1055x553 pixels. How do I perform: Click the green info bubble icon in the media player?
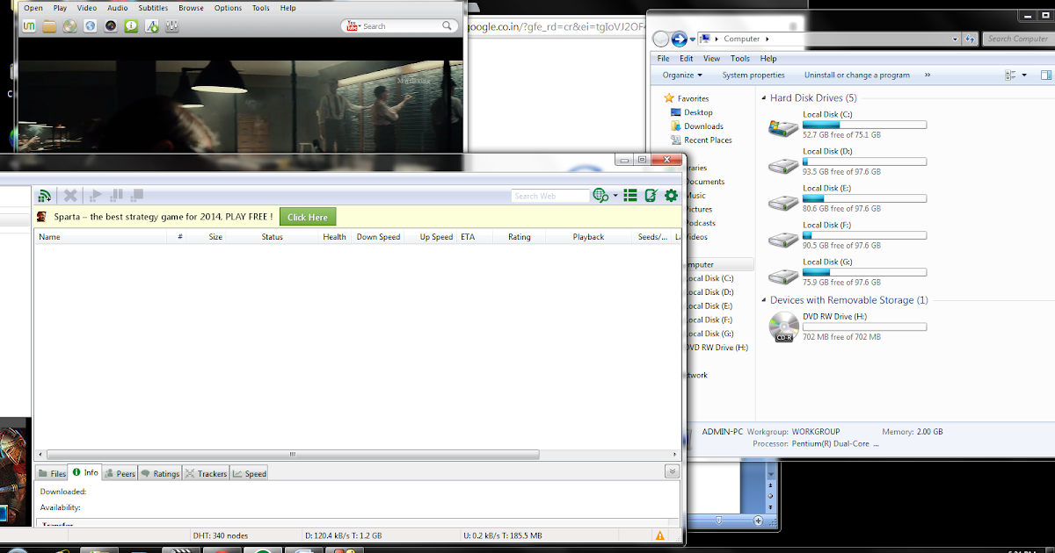(131, 26)
